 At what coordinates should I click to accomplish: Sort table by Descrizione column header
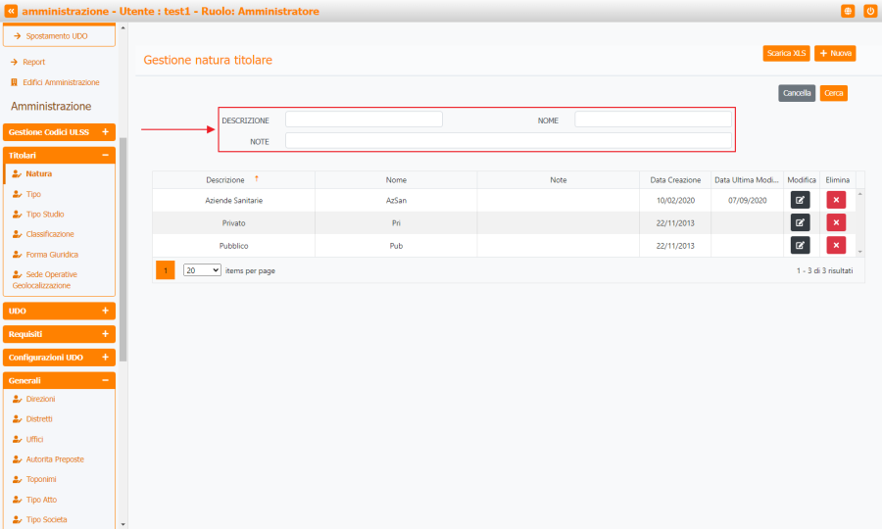click(225, 180)
